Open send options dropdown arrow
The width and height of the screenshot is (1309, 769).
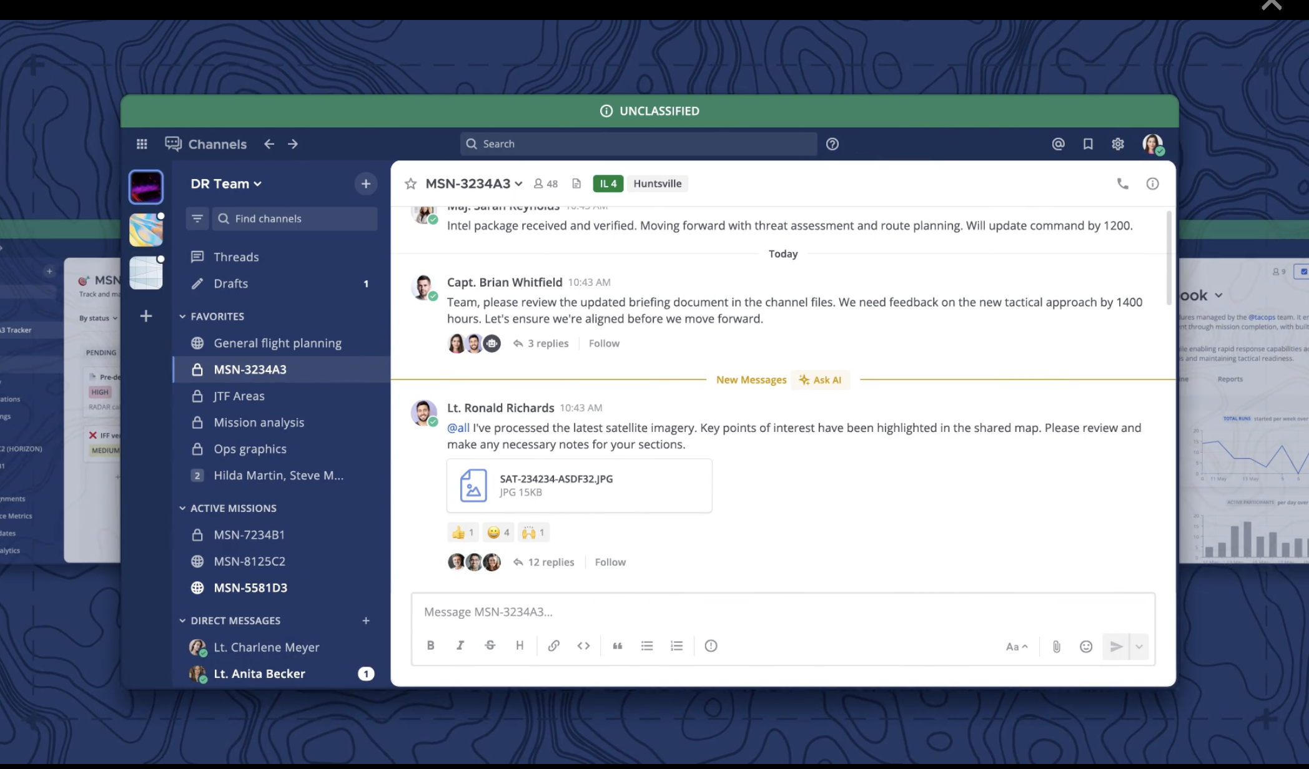pyautogui.click(x=1139, y=647)
